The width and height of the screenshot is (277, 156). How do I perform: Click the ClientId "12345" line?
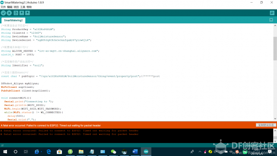[22, 33]
